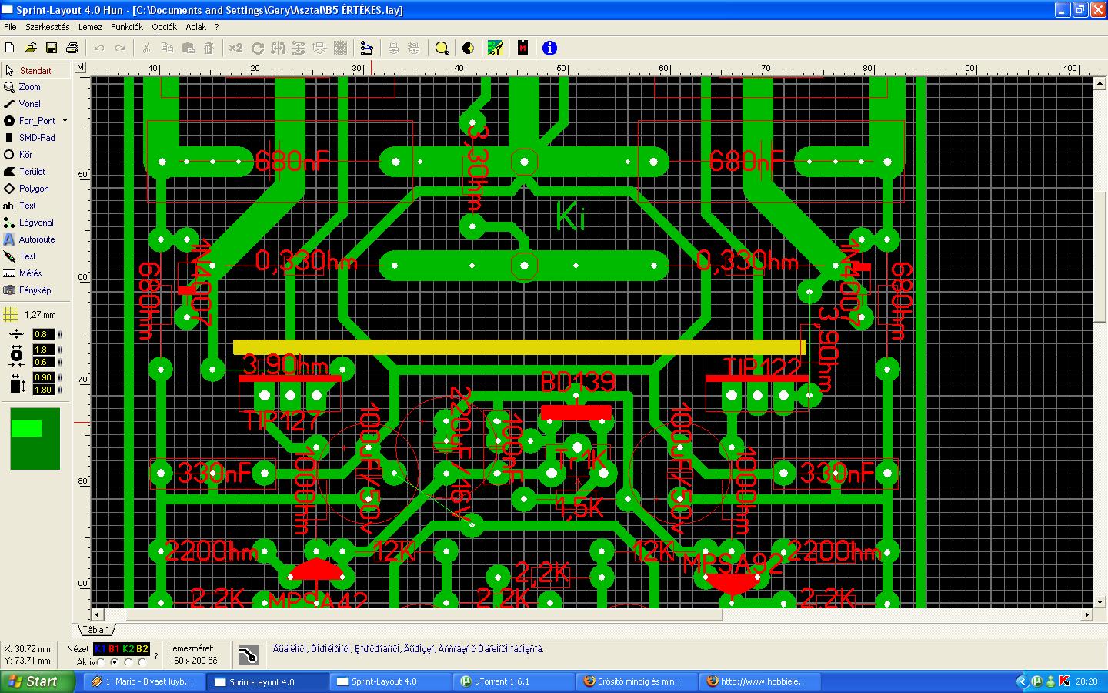The image size is (1108, 693).
Task: Open the Fénykép photo view tool
Action: [36, 290]
